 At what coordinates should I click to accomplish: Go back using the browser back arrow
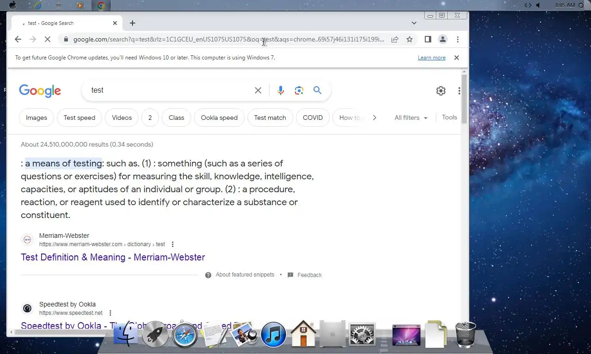tap(18, 39)
